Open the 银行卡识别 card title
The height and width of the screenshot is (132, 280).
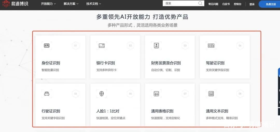pos(106,63)
